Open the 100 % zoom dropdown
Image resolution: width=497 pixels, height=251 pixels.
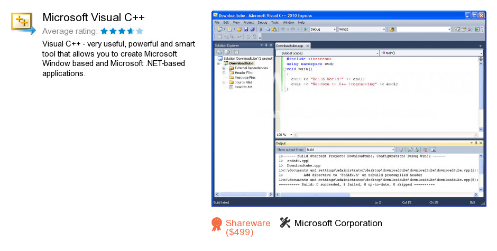pos(284,135)
